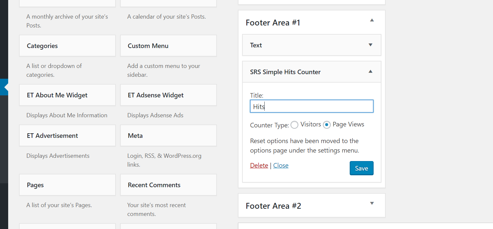The image size is (493, 229).
Task: Click the 'Displays Advertisements' description
Action: pyautogui.click(x=58, y=156)
